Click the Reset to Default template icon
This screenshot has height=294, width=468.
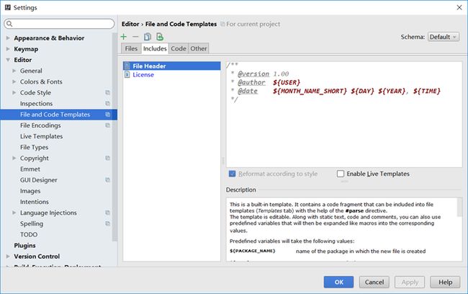(x=160, y=37)
